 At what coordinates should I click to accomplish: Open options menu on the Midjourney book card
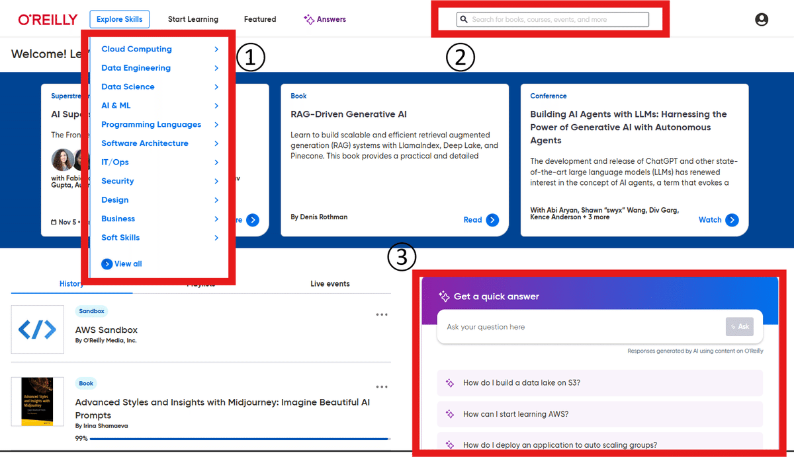(x=382, y=387)
